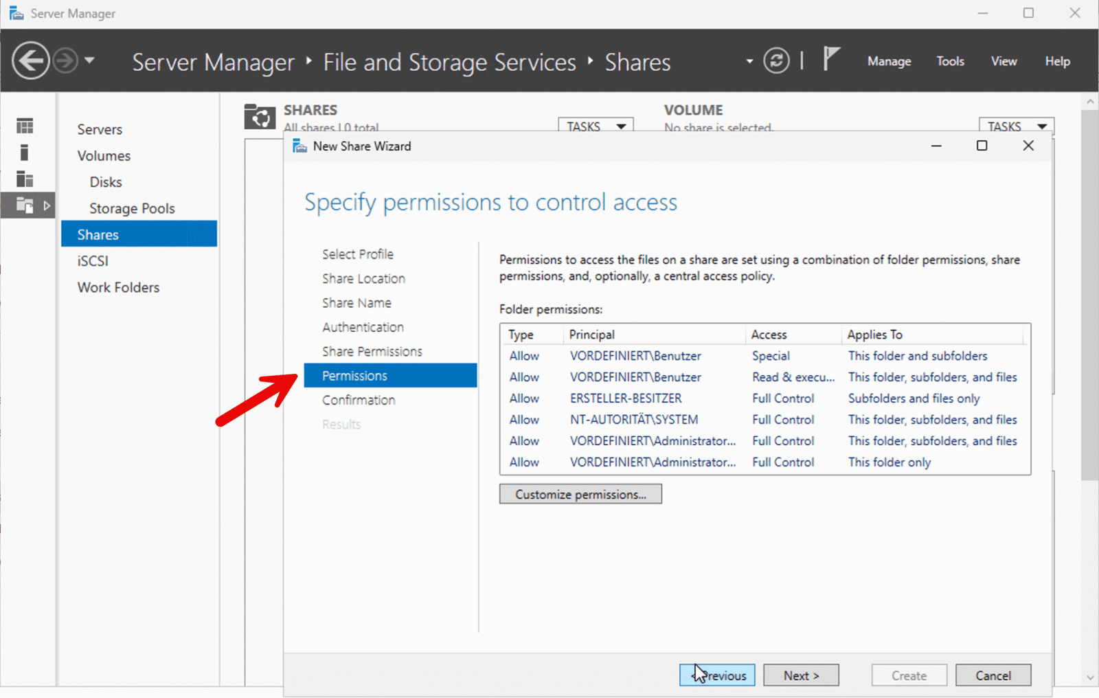The image size is (1099, 698).
Task: Click the forward navigation arrow
Action: pos(64,60)
